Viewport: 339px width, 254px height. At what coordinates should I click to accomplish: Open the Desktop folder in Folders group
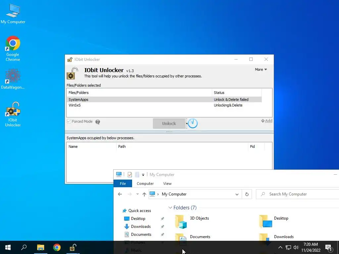[274, 221]
